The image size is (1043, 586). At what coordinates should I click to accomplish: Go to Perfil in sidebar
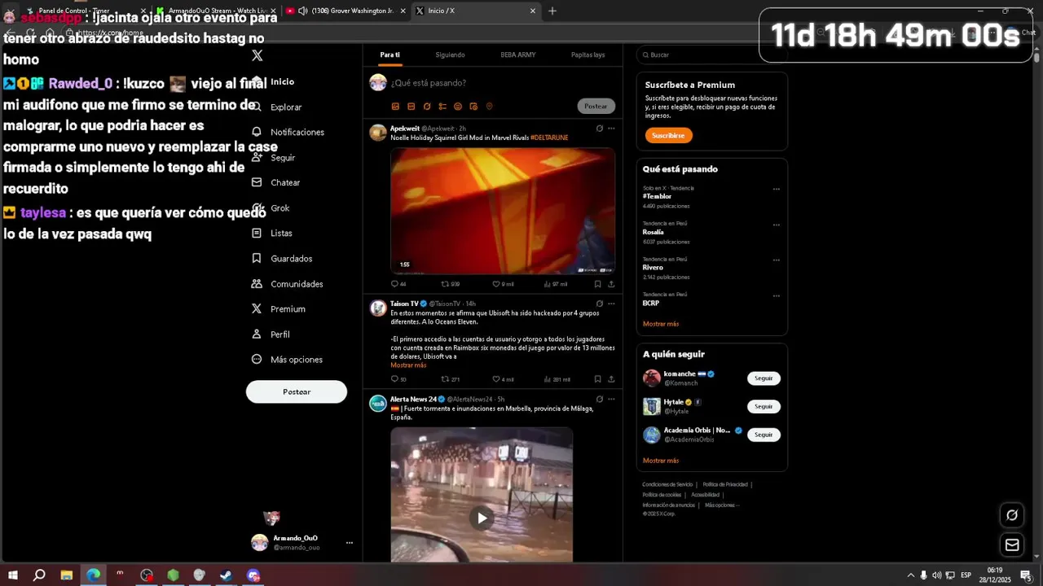tap(271, 334)
